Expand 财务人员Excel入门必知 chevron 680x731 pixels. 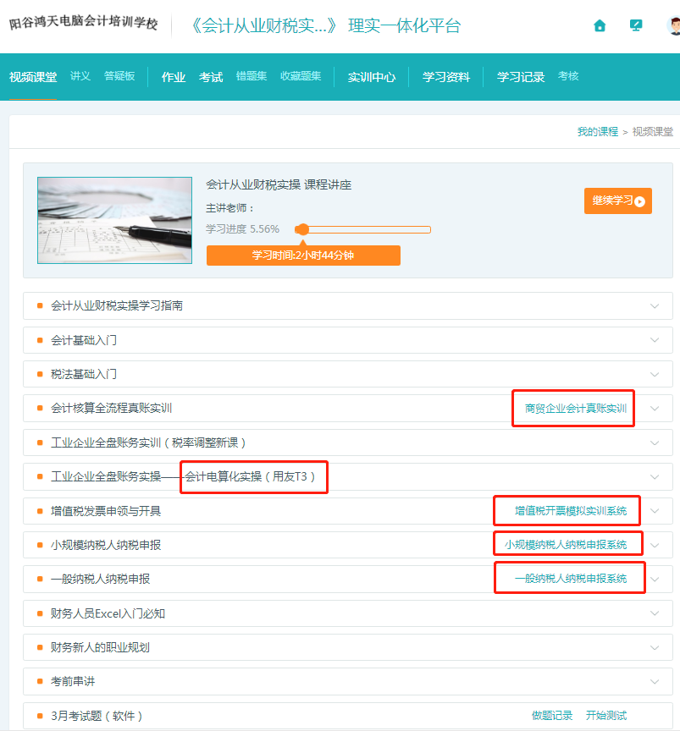pos(655,613)
